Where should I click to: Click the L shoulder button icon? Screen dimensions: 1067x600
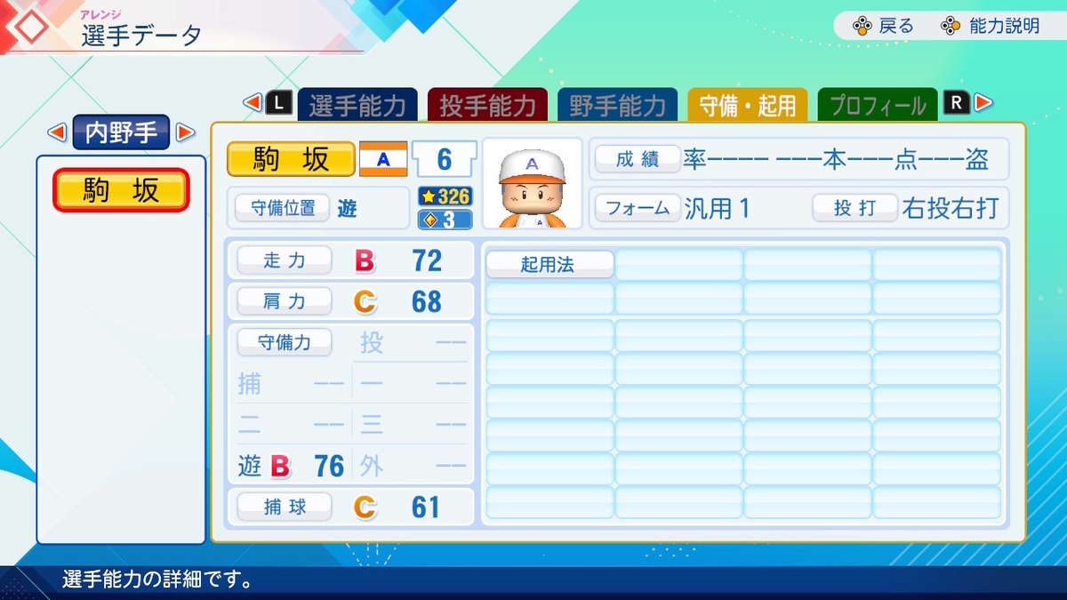[278, 103]
